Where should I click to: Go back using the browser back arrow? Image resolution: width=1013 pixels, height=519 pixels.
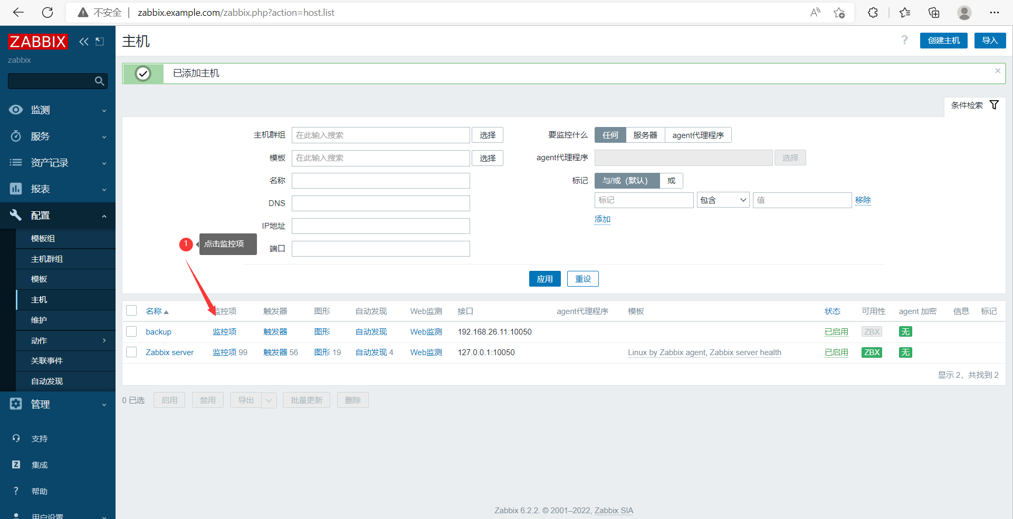pos(18,13)
